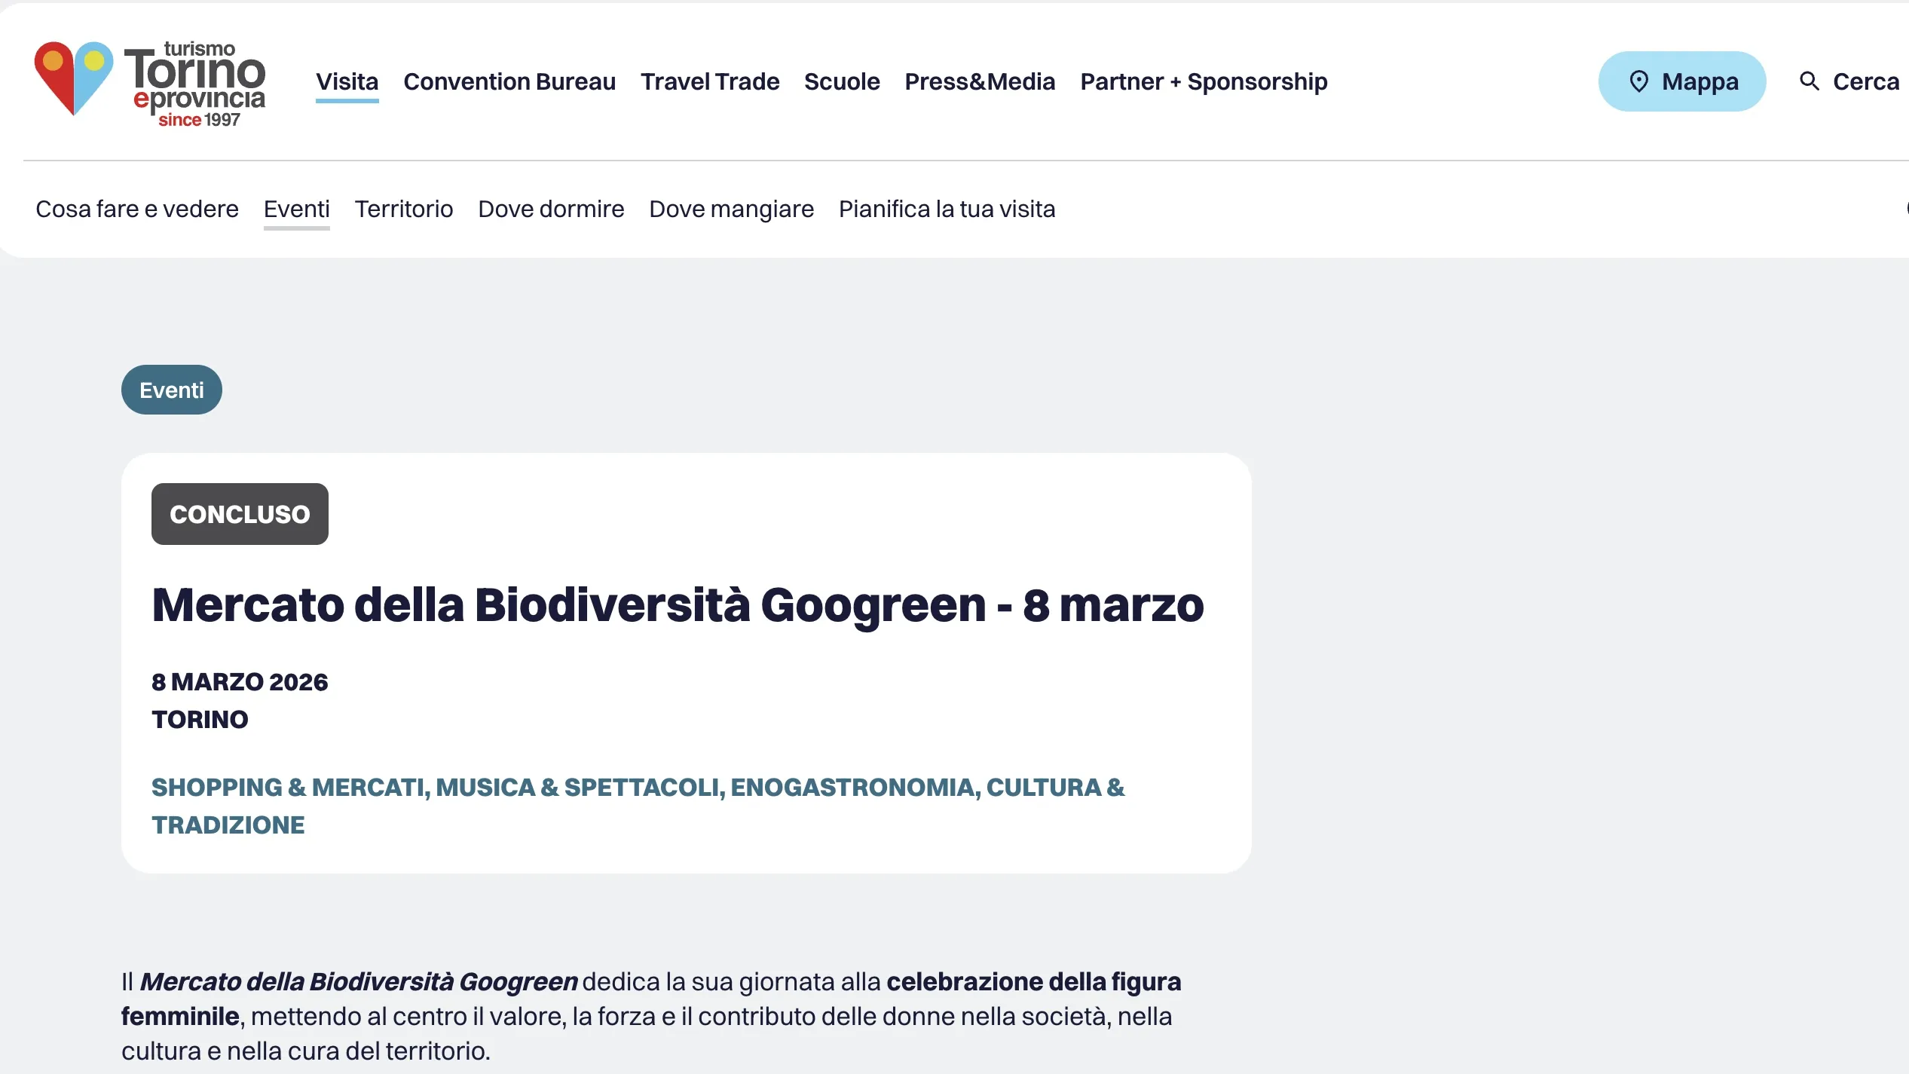Viewport: 1909px width, 1074px height.
Task: Select the Visita main menu item
Action: pyautogui.click(x=347, y=81)
